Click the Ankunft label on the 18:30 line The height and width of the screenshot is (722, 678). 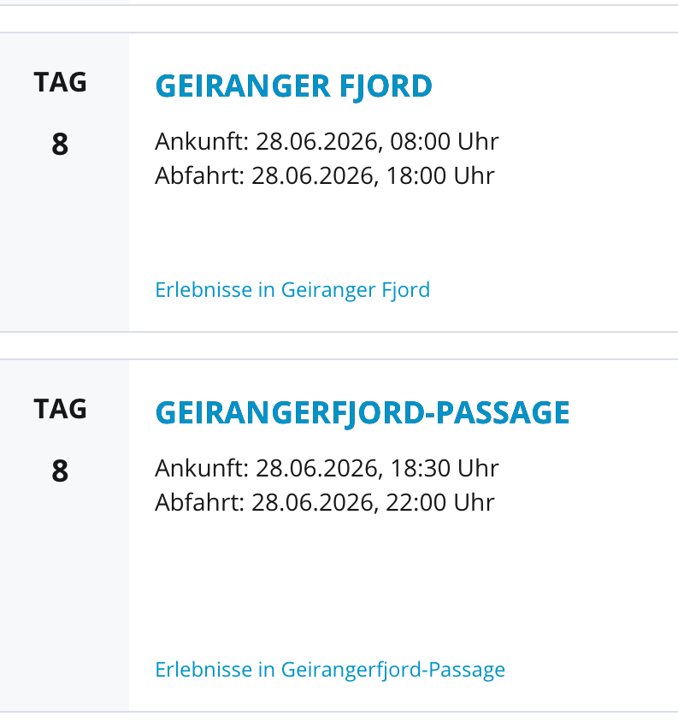[x=202, y=468]
